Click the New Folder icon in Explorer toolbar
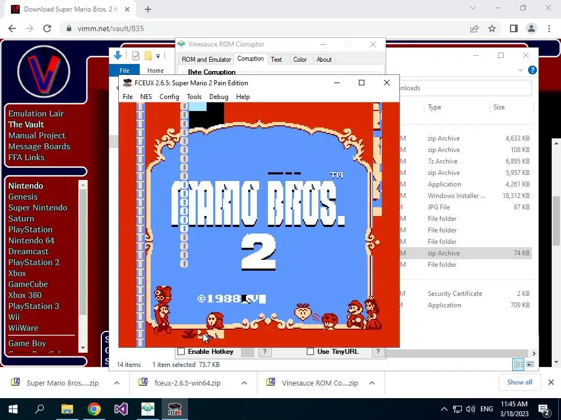Image resolution: width=561 pixels, height=420 pixels. [148, 56]
